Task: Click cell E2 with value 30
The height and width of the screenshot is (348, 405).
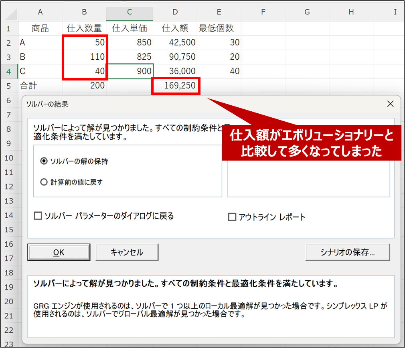Action: coord(219,42)
